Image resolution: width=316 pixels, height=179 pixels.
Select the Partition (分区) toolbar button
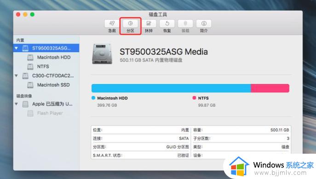(x=130, y=23)
